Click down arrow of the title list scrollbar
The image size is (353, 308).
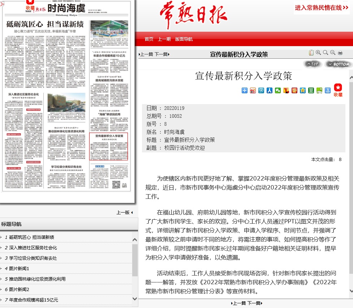(x=135, y=299)
